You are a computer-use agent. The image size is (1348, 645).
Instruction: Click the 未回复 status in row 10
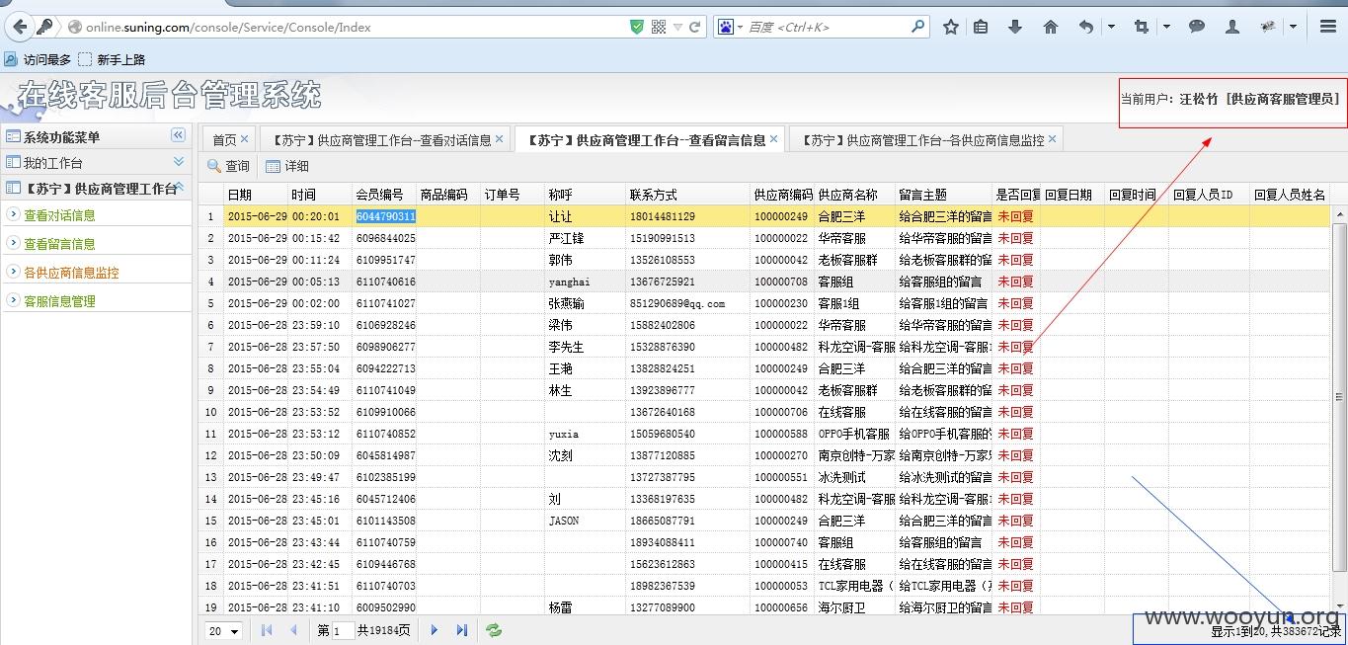pyautogui.click(x=1015, y=412)
